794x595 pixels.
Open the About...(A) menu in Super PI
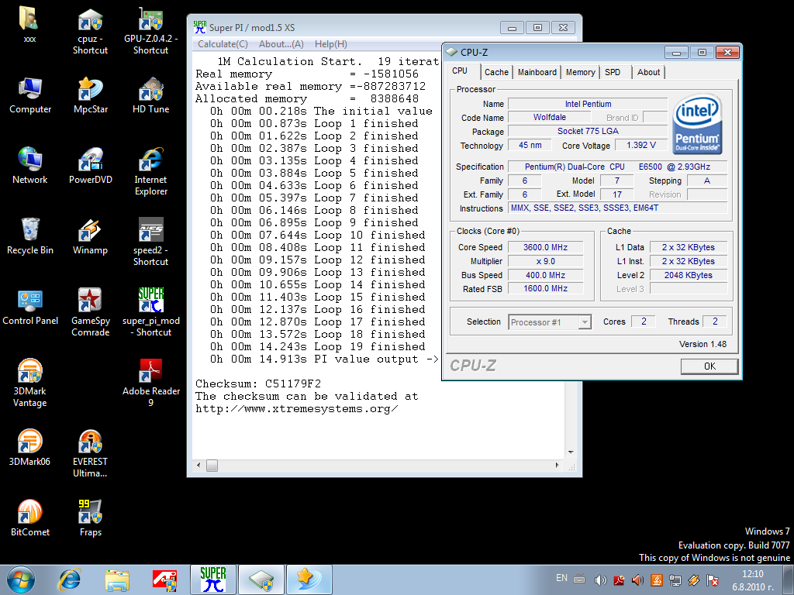[281, 44]
